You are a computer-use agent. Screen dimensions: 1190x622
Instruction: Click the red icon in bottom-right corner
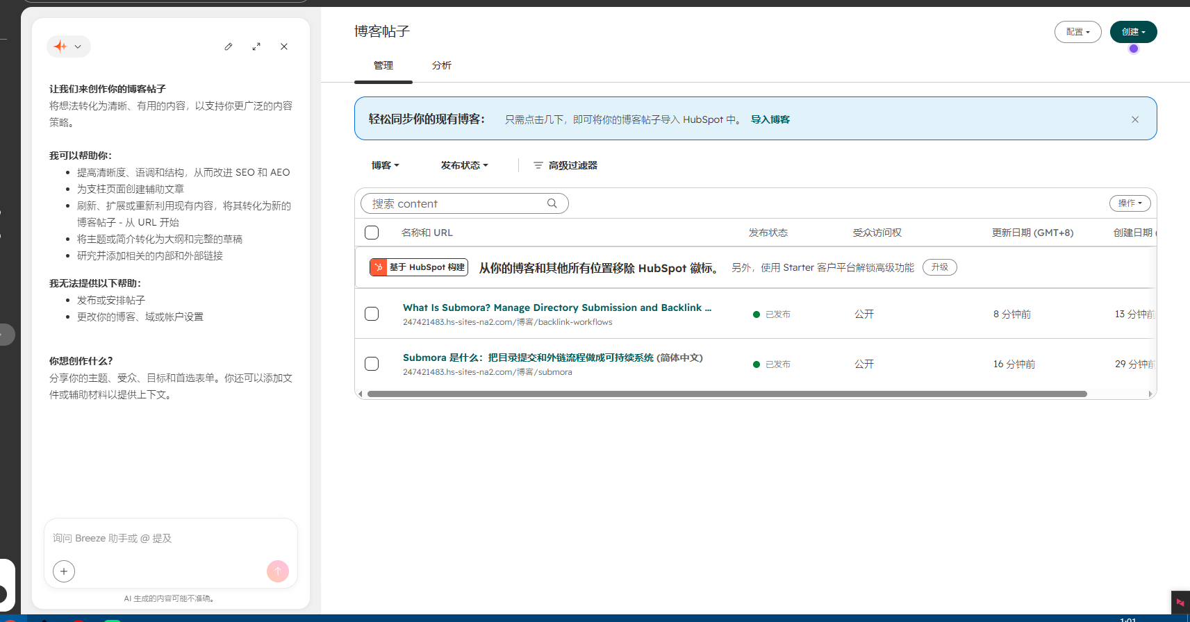pos(1180,603)
